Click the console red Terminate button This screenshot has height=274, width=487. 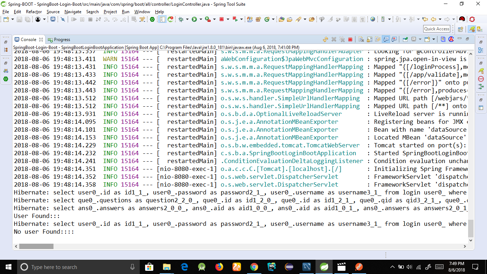(x=350, y=39)
